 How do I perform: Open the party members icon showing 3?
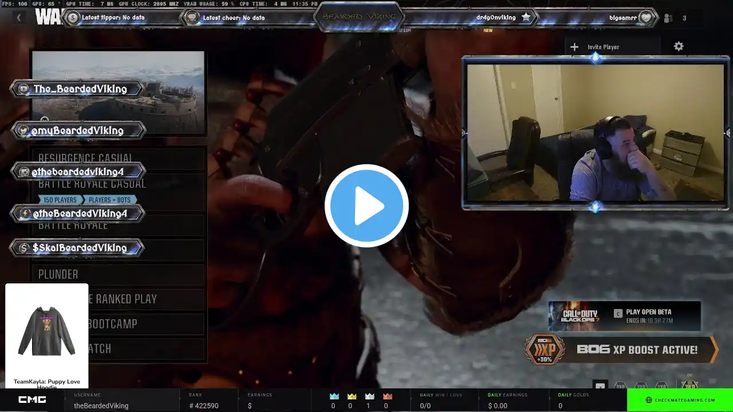pos(668,18)
